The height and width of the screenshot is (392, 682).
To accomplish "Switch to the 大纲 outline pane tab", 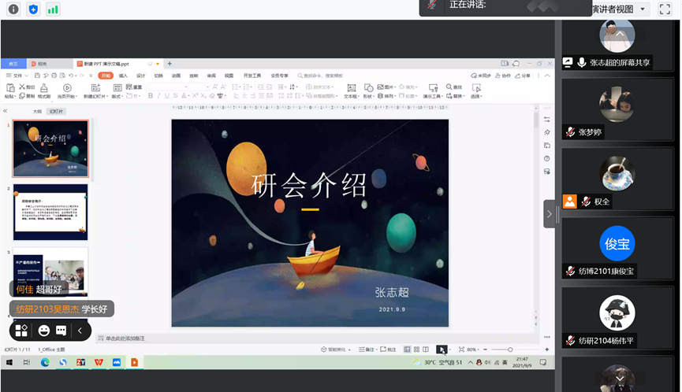I will tap(37, 112).
